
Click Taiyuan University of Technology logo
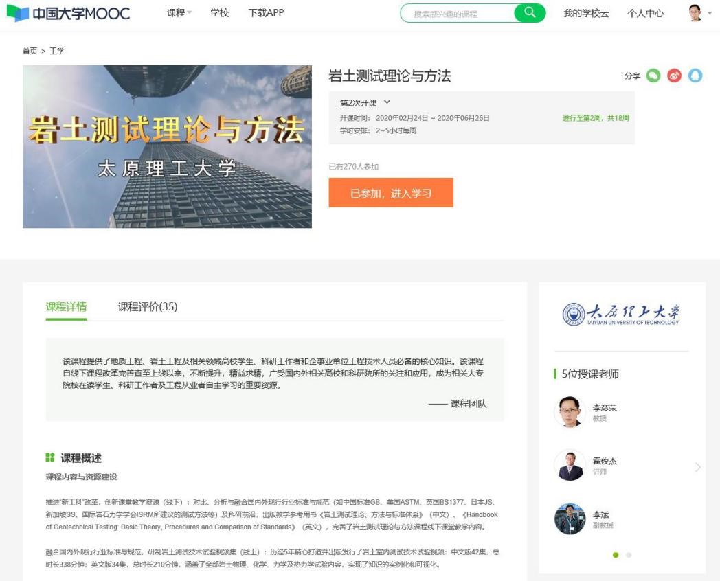pyautogui.click(x=621, y=315)
